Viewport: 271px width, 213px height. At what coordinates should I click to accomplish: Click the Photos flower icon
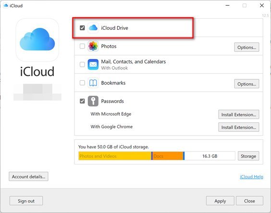[93, 46]
